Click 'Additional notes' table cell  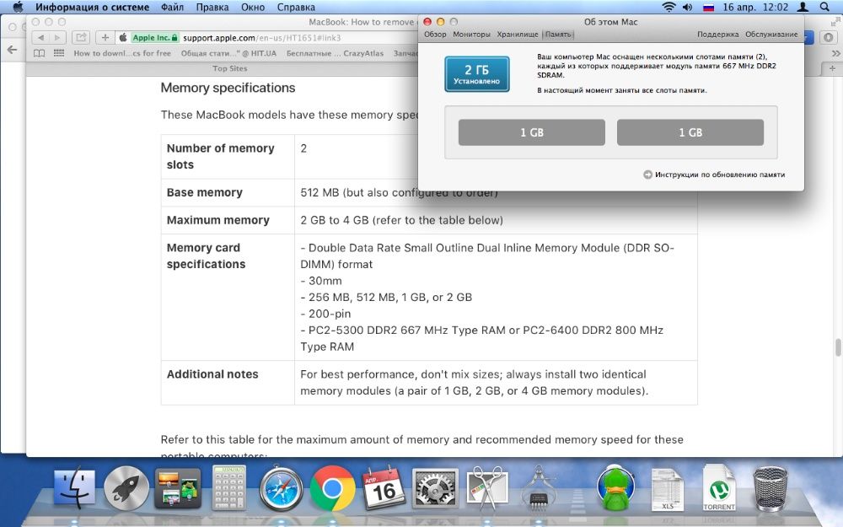coord(228,382)
